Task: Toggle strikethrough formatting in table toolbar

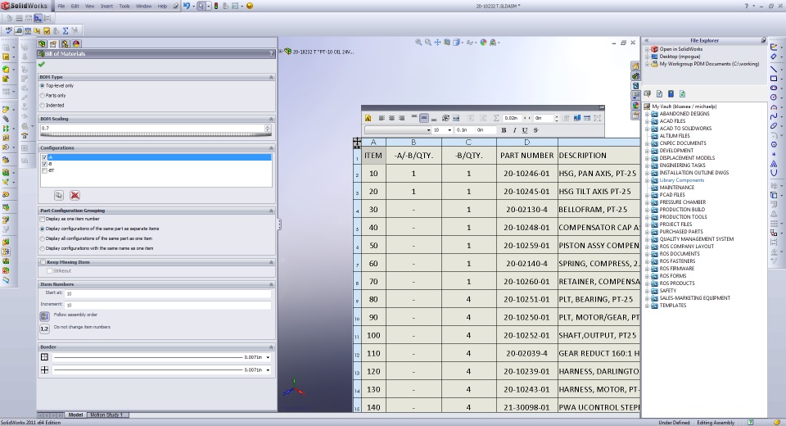Action: pos(535,130)
